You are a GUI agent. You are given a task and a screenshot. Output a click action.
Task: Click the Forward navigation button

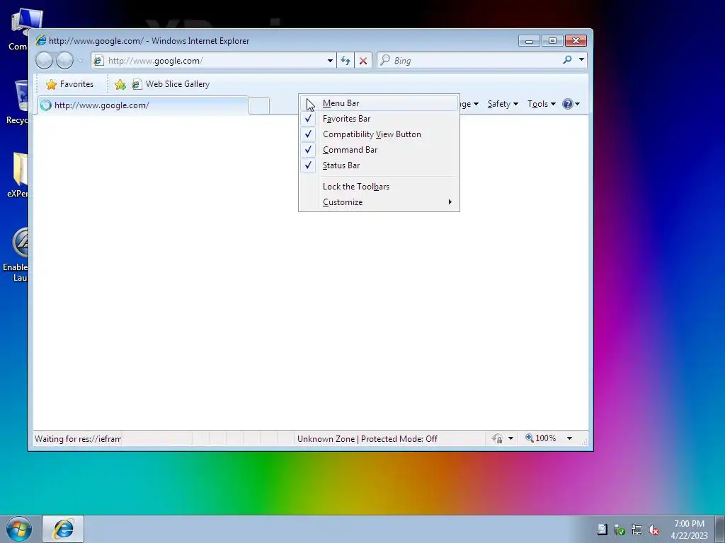click(x=64, y=61)
